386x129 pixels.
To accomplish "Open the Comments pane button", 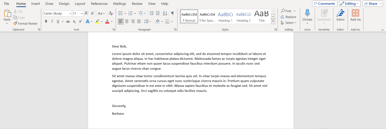I will pyautogui.click(x=325, y=4).
